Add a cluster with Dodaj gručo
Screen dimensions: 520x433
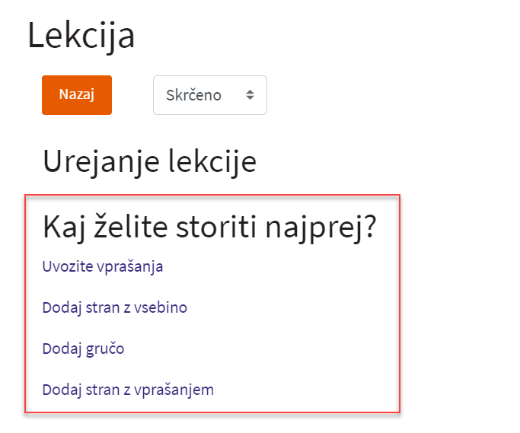83,349
